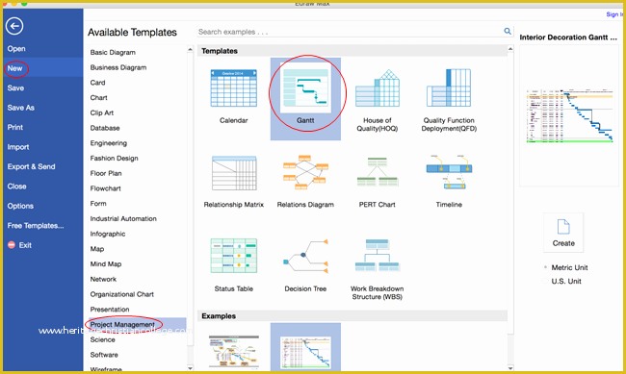The width and height of the screenshot is (626, 374).
Task: Select Floor Plan category
Action: 106,173
